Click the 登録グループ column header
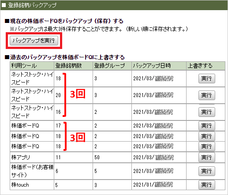 112,66
